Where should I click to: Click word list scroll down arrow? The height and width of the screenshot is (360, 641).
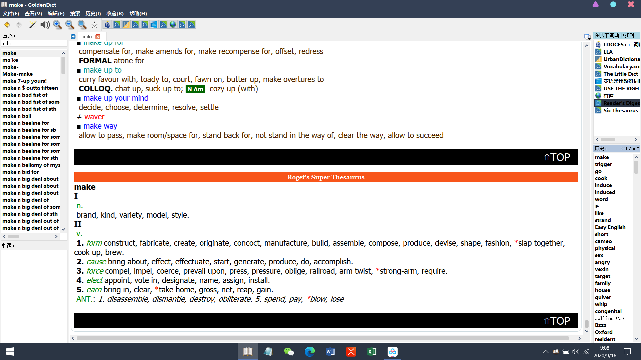[x=63, y=229]
